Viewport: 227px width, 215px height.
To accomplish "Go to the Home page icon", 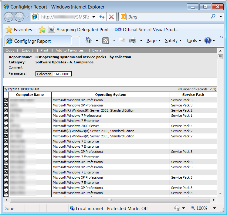I will [89, 41].
